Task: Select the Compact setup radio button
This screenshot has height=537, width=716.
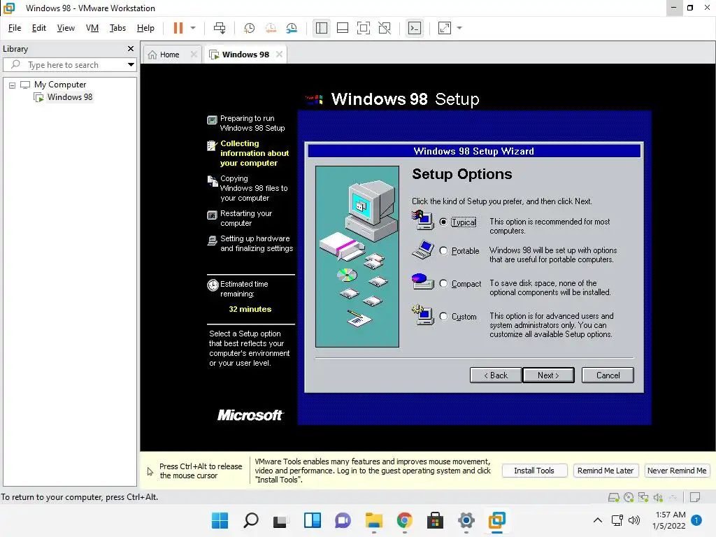Action: (443, 284)
